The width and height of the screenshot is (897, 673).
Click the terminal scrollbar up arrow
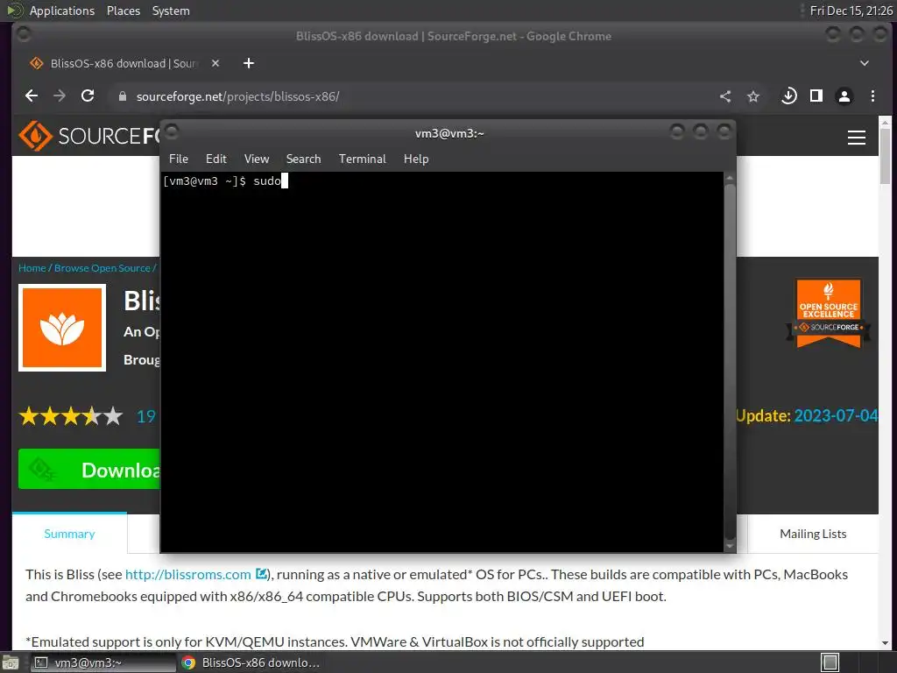tap(730, 178)
